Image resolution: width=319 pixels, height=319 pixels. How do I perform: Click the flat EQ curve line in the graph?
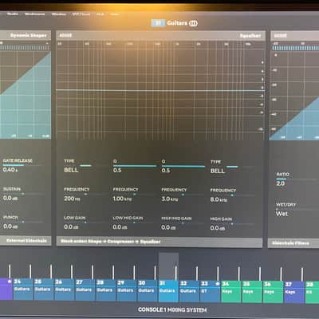pos(160,90)
